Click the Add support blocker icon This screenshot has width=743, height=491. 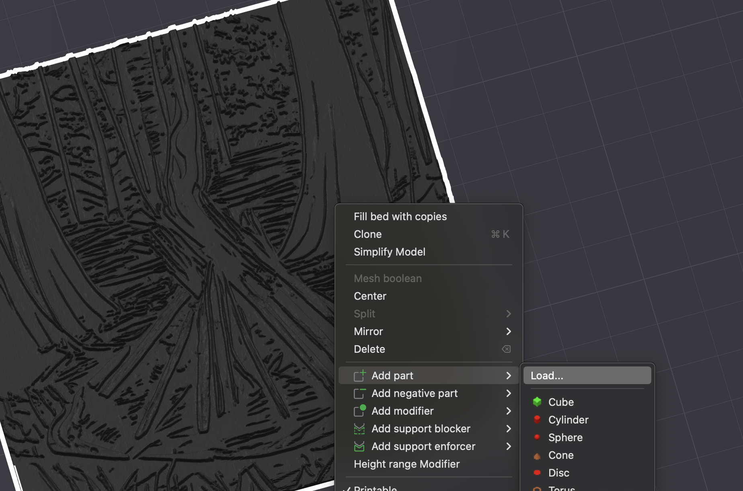coord(359,429)
